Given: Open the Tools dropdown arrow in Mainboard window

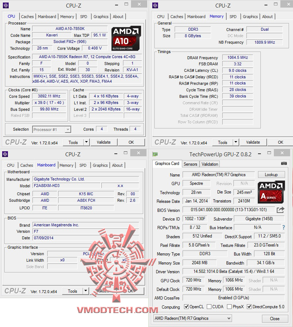Looking at the screenshot, I should pos(86,291).
